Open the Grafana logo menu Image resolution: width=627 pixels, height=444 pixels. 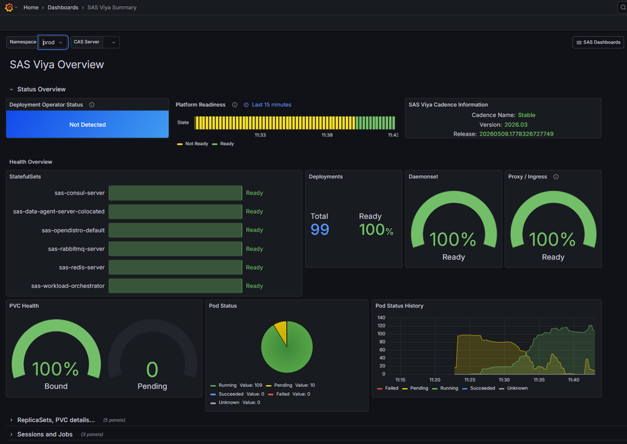click(x=9, y=8)
